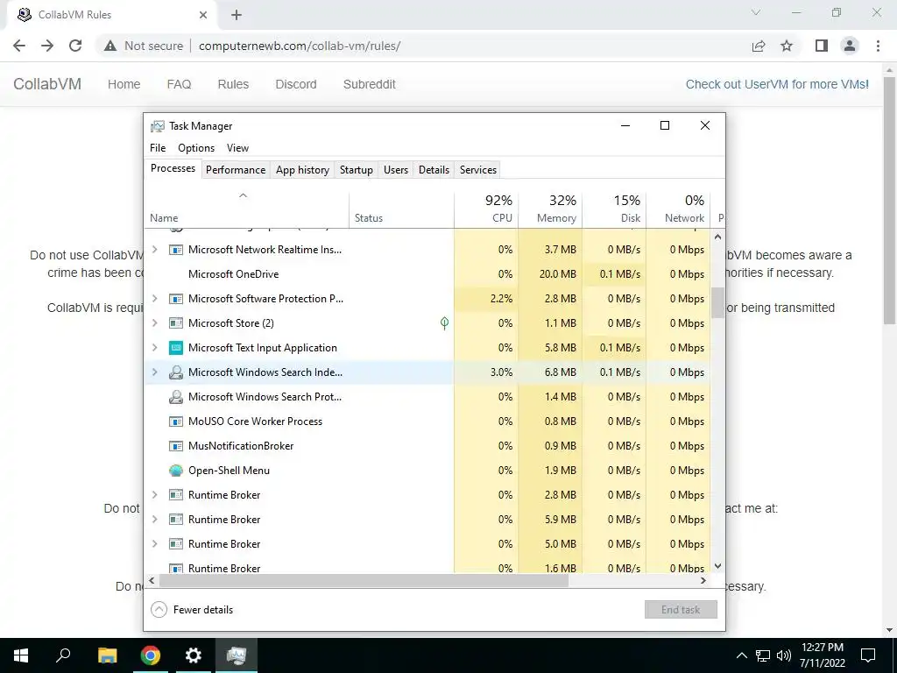Click the share page icon in address bar
The width and height of the screenshot is (897, 673).
(x=759, y=46)
